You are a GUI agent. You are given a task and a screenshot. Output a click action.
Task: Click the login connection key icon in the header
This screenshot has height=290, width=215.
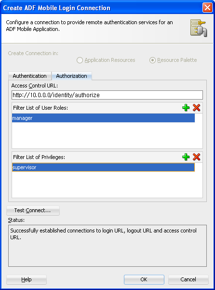pos(199,28)
